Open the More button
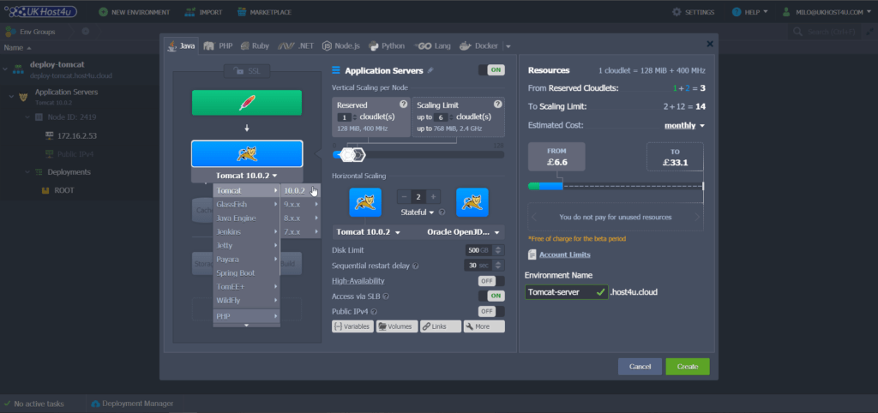Image resolution: width=878 pixels, height=413 pixels. 484,326
